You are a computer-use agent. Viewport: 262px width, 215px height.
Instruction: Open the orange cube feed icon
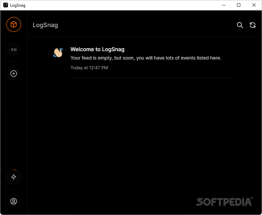pos(14,24)
